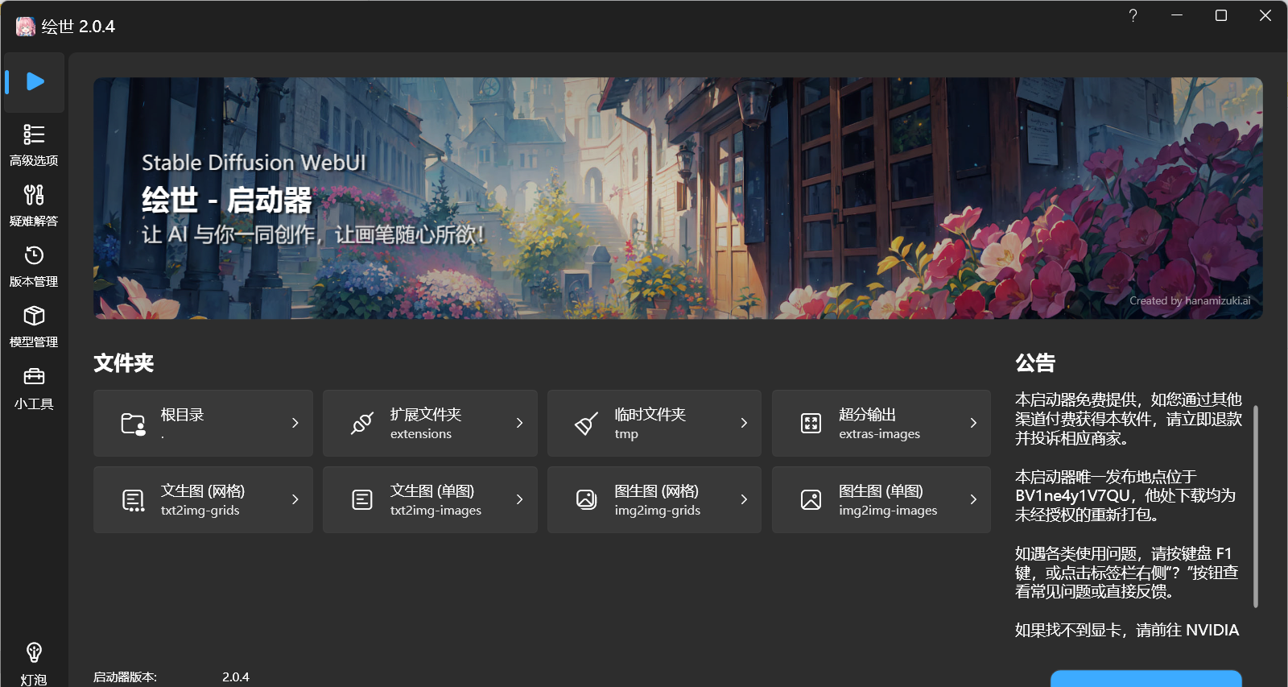The image size is (1288, 687).
Task: Open 疑难解答 troubleshooting page
Action: click(x=34, y=205)
